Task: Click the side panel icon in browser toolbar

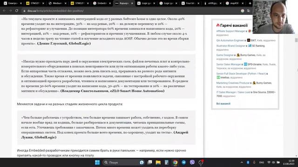Action: point(248,11)
